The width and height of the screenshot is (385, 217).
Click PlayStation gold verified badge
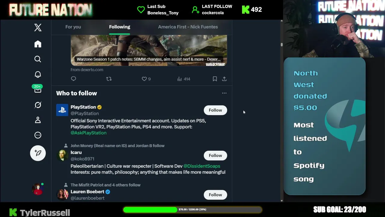click(100, 107)
